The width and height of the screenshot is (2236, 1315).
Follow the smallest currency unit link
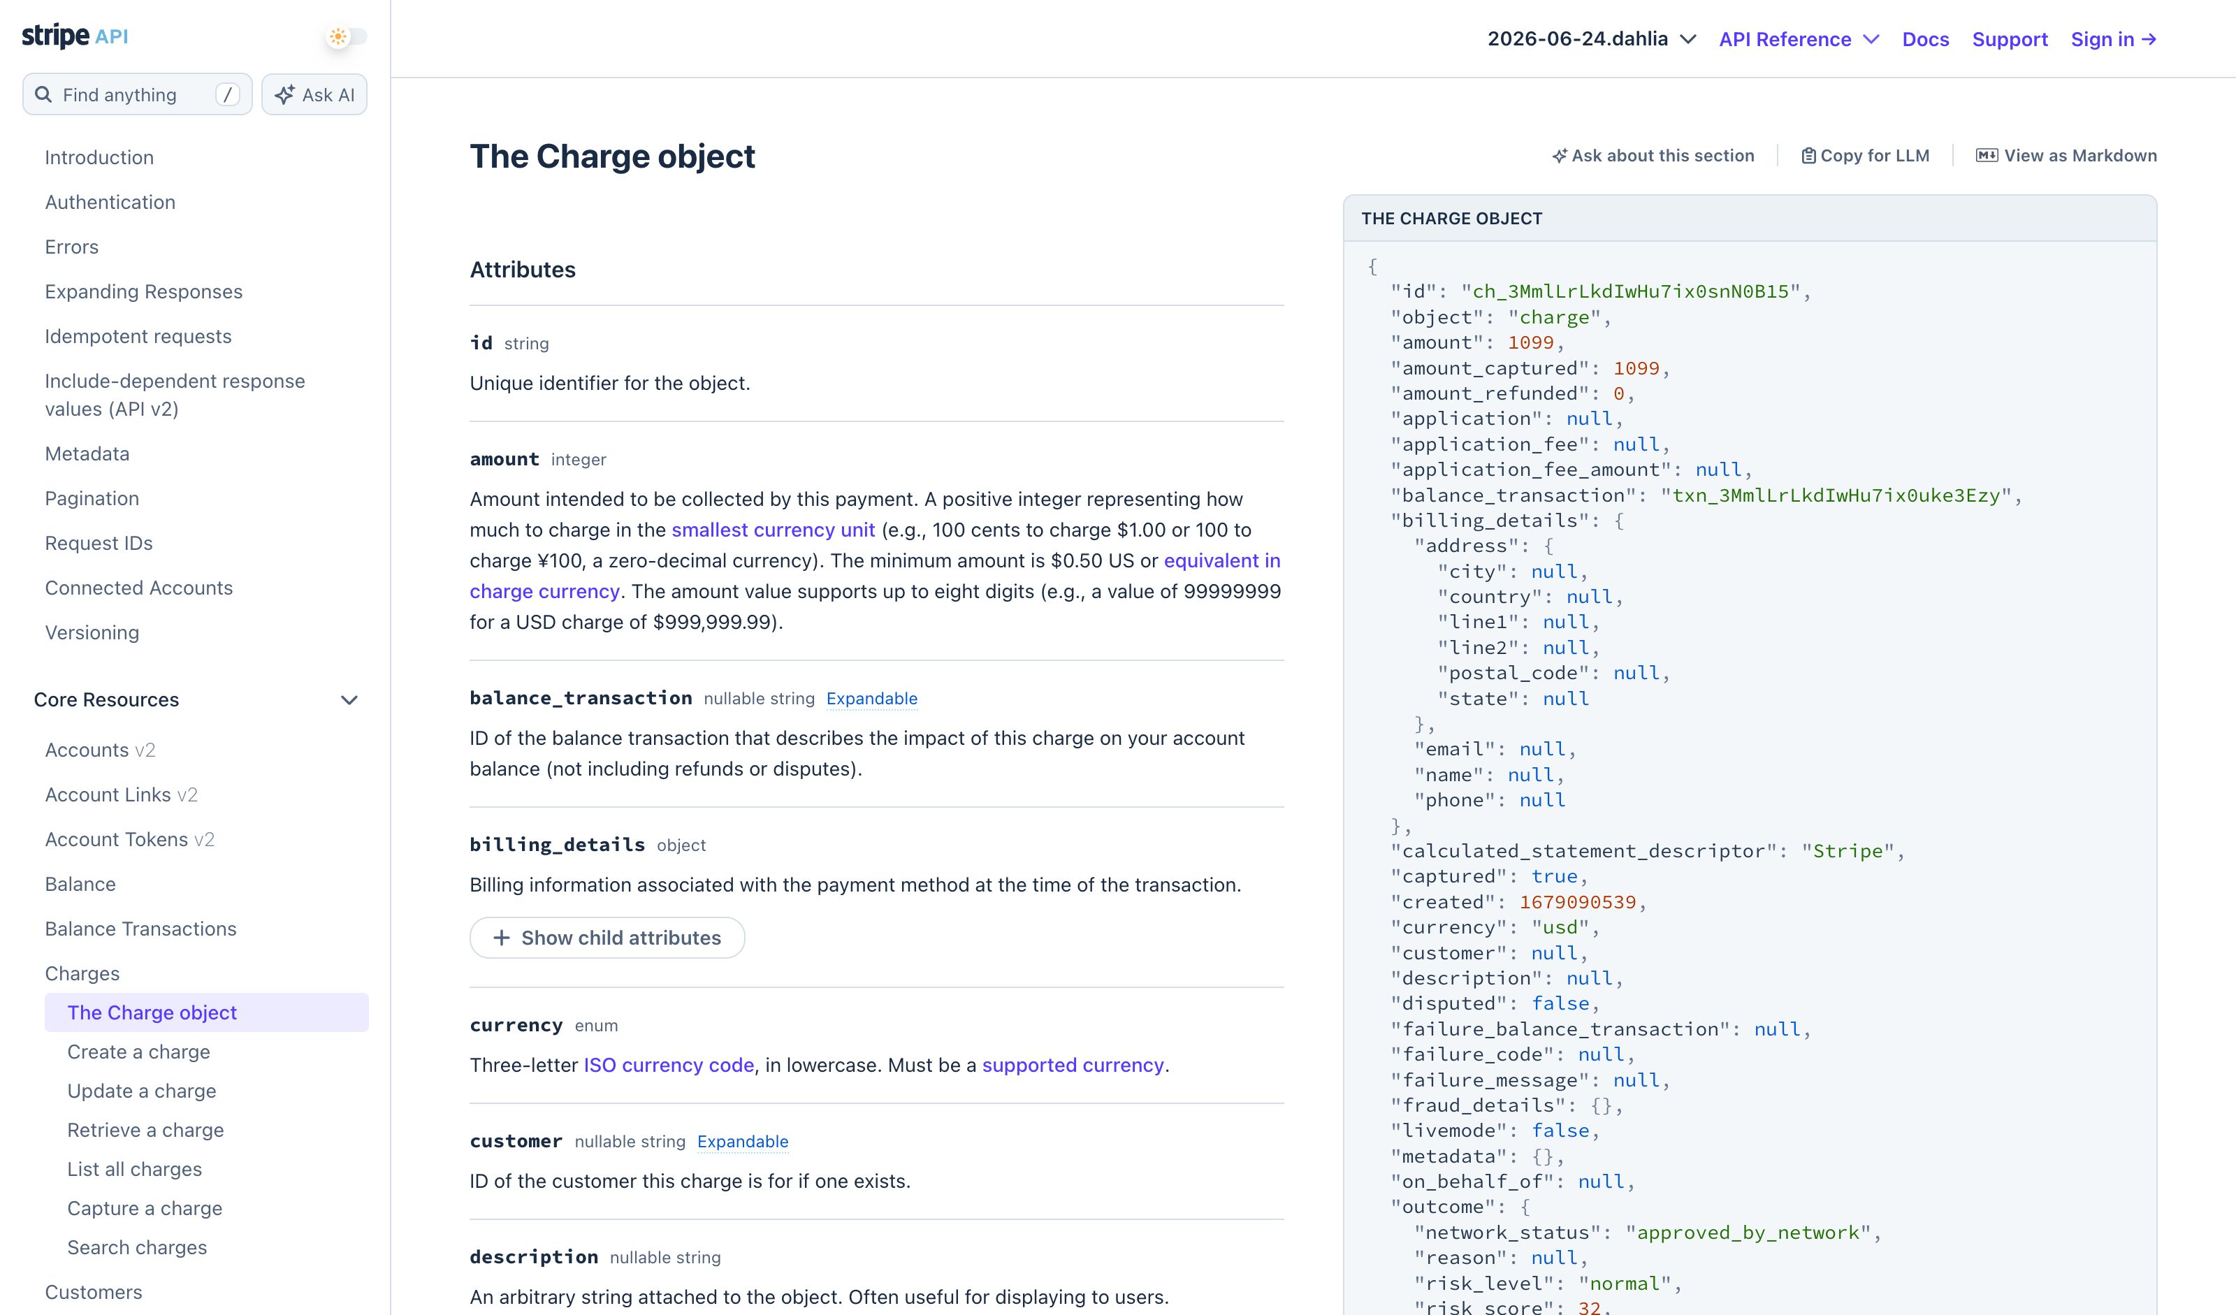(x=773, y=530)
